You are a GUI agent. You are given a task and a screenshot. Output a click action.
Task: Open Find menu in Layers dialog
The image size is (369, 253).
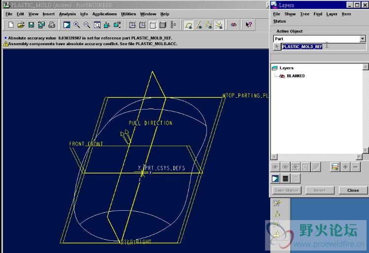[318, 14]
